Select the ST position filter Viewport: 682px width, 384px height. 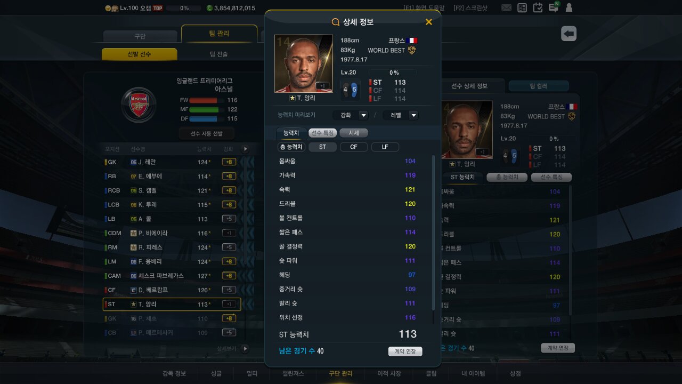click(x=323, y=147)
